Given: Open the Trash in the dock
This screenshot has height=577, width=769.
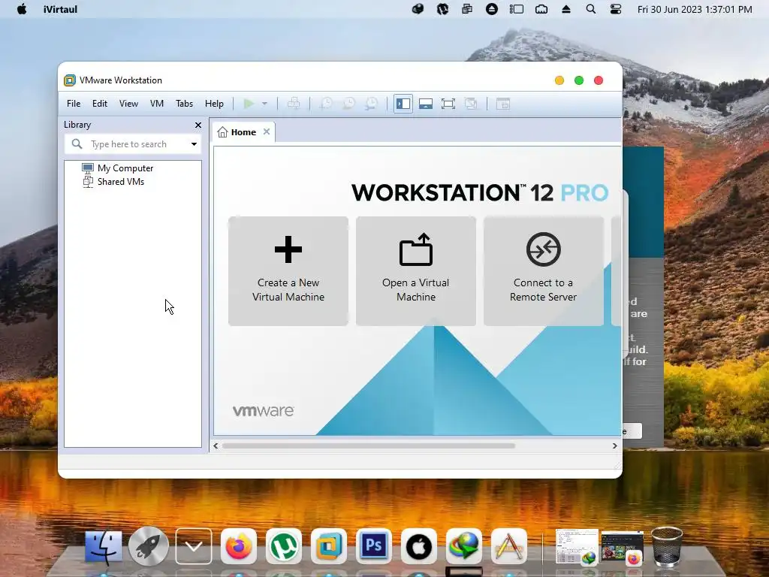Looking at the screenshot, I should pyautogui.click(x=667, y=547).
